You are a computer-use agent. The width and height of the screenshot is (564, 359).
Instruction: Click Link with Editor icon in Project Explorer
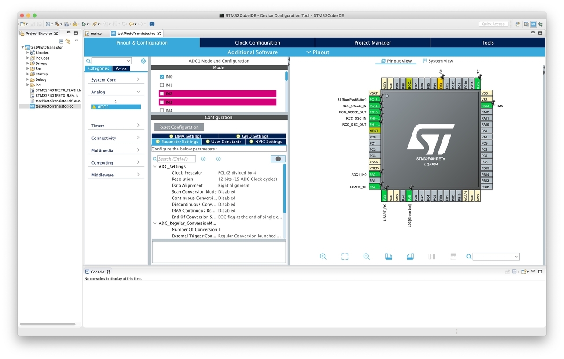click(x=68, y=41)
